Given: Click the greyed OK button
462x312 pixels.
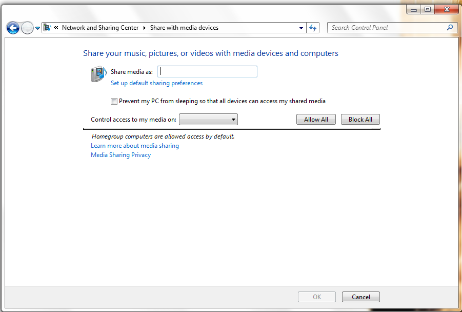Looking at the screenshot, I should coord(317,297).
